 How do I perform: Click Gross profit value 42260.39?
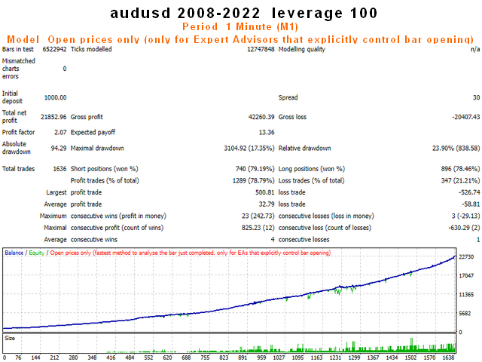coord(261,117)
